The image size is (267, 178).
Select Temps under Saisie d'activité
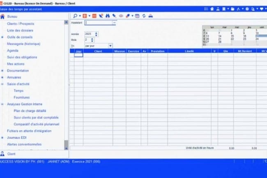[18, 91]
